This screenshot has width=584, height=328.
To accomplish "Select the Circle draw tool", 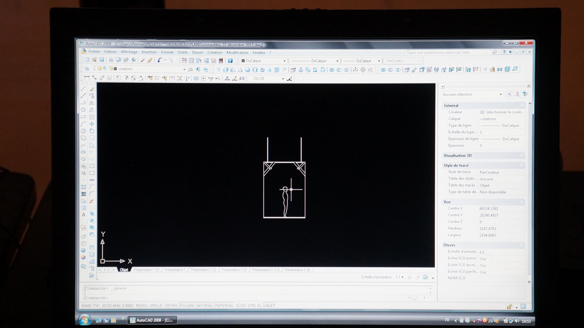I will point(83,131).
